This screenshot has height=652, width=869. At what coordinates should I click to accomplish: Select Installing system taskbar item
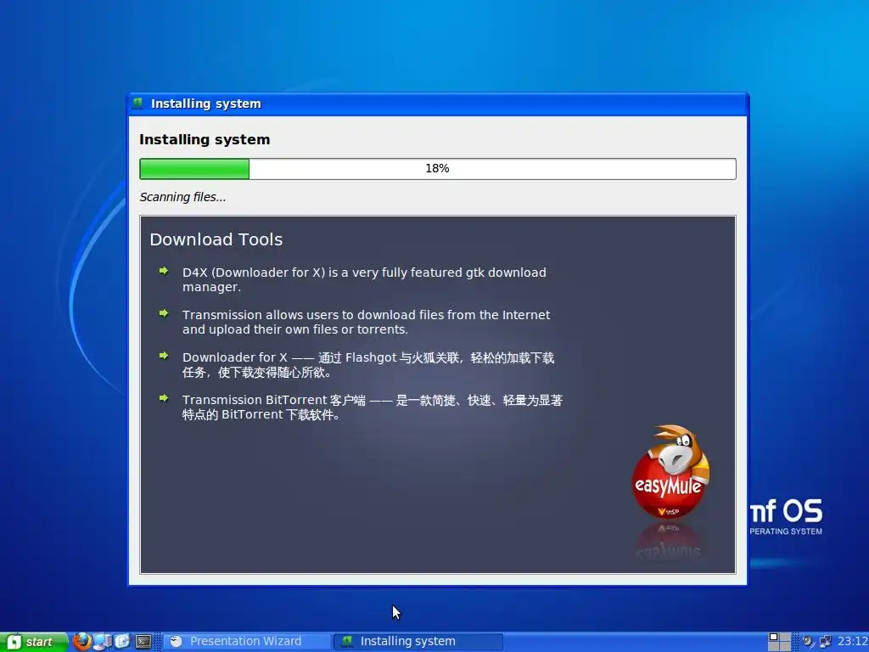tap(418, 642)
